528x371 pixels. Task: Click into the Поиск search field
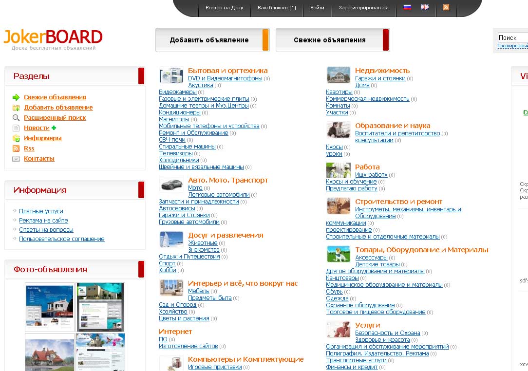(512, 37)
